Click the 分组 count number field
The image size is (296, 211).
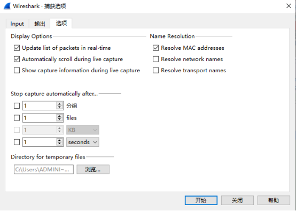[x=40, y=105]
